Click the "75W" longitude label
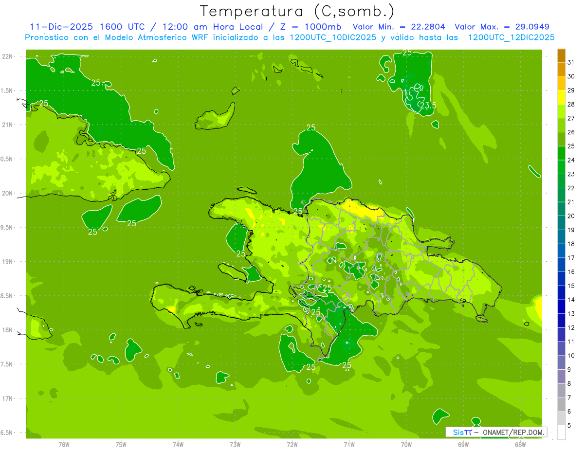The width and height of the screenshot is (584, 451). click(x=121, y=444)
